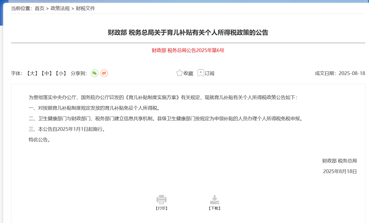This screenshot has width=369, height=223.
Task: Click the 订阅 text label
Action: click(x=210, y=73)
